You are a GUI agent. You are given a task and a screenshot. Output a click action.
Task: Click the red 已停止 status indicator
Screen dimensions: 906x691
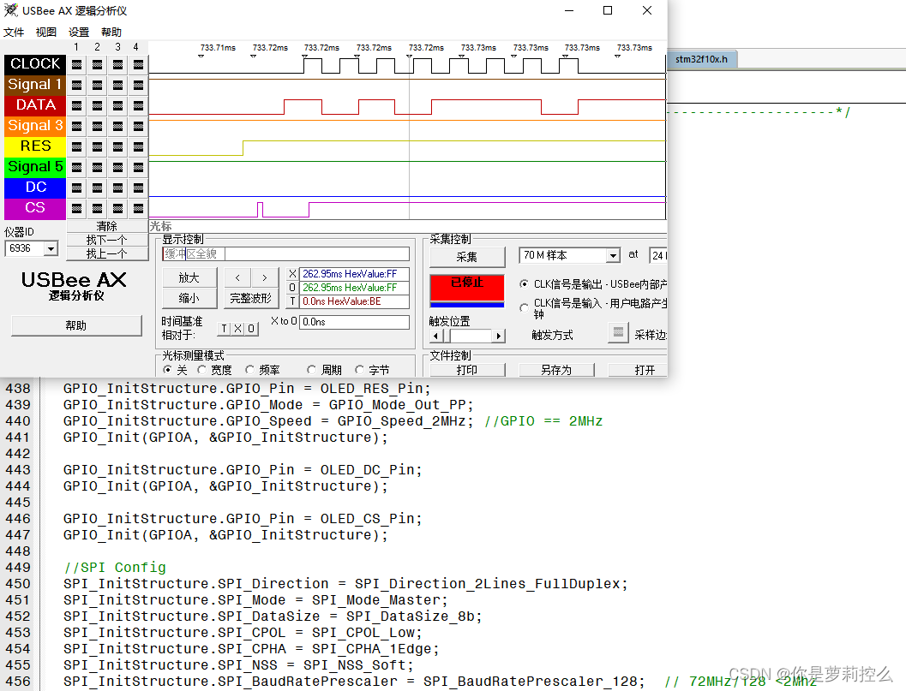467,287
